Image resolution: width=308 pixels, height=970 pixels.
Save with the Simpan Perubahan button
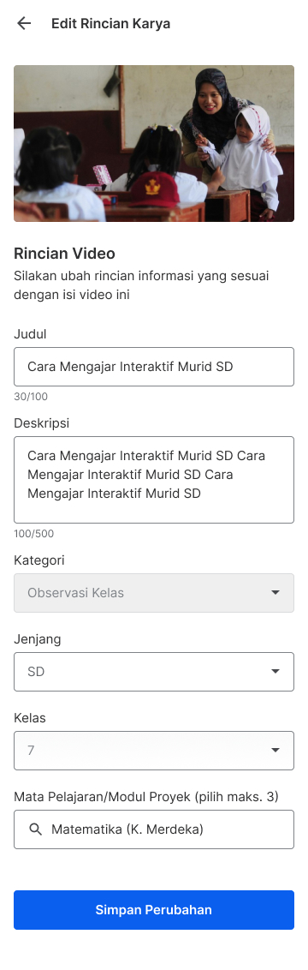click(154, 910)
